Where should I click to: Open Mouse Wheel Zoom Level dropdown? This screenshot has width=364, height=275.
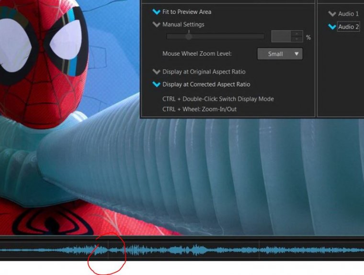tap(280, 54)
